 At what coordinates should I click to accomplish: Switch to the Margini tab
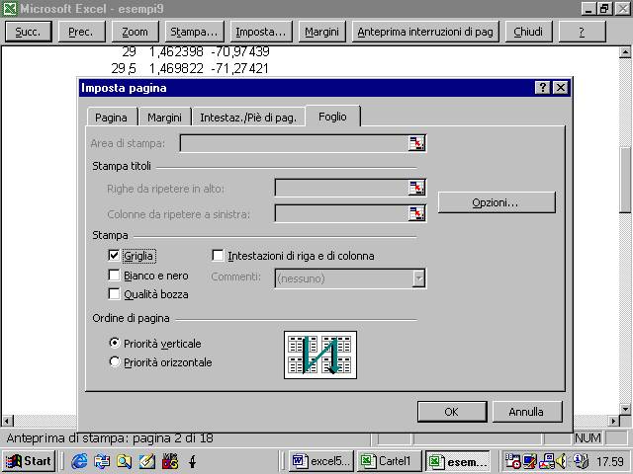tap(164, 118)
